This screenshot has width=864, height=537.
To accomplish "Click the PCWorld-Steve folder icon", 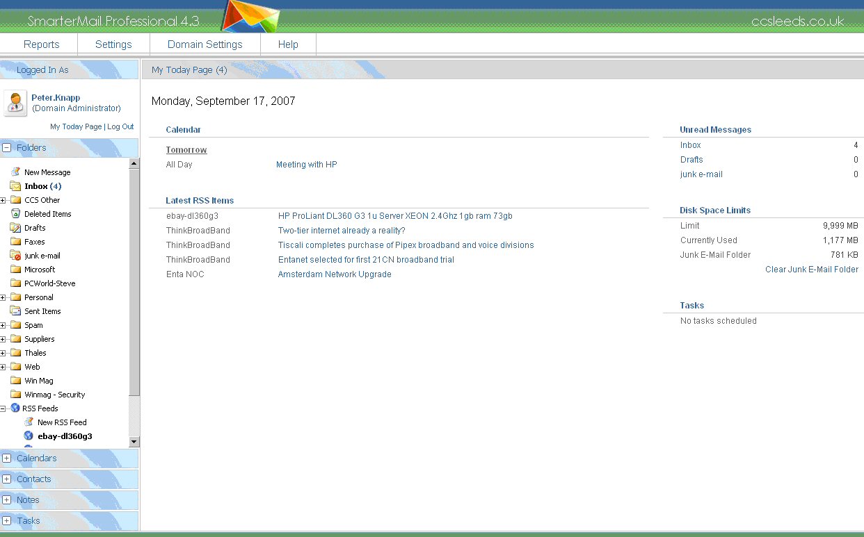I will point(15,283).
